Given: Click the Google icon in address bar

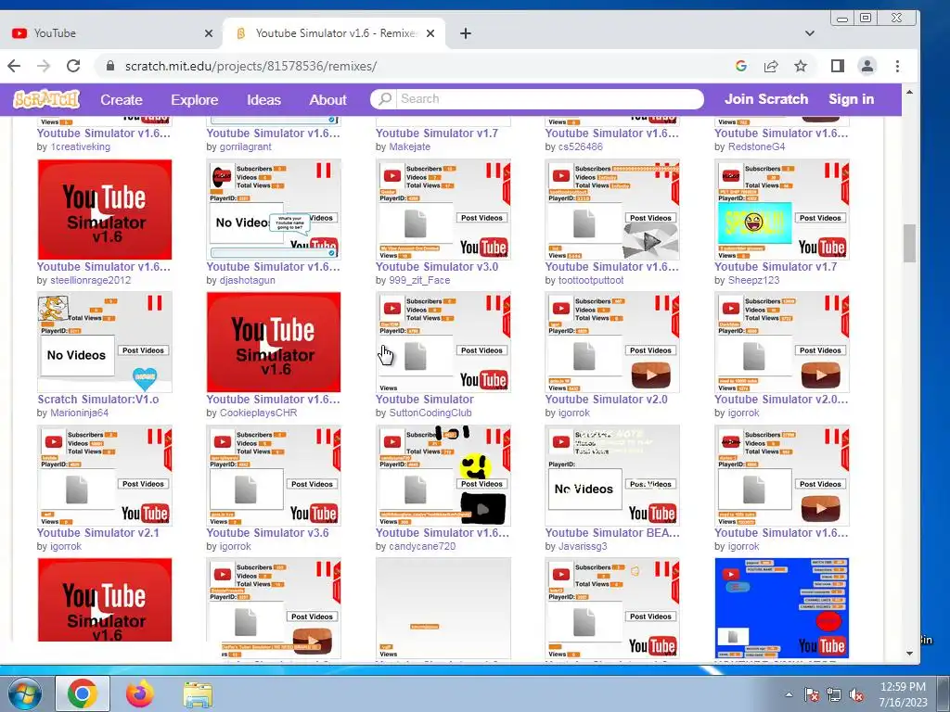Looking at the screenshot, I should click(x=741, y=66).
